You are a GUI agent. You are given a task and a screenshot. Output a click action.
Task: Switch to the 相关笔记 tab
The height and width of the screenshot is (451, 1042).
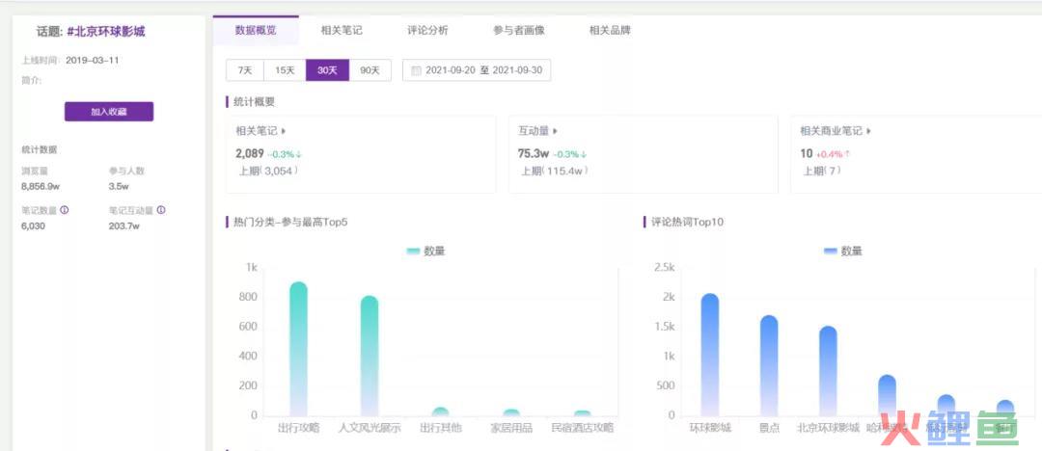(342, 31)
